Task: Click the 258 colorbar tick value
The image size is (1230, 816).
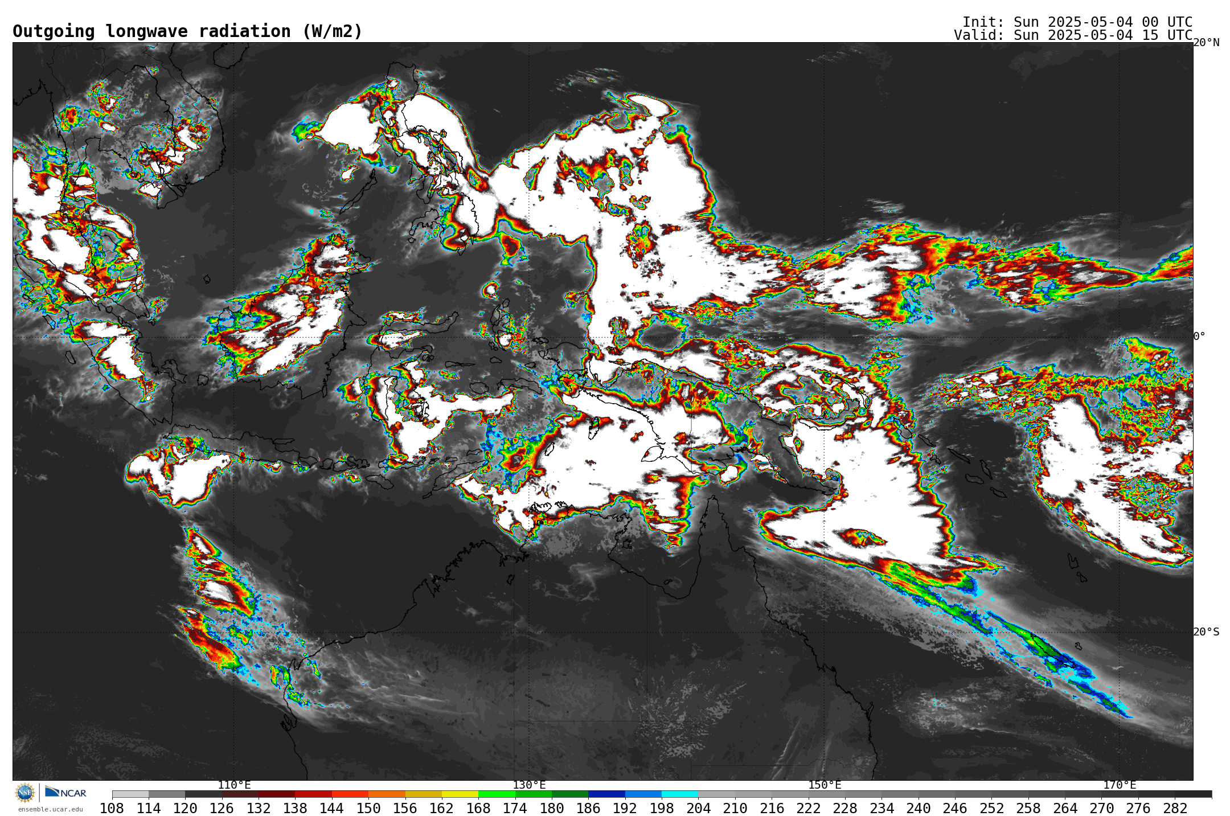Action: 1028,809
